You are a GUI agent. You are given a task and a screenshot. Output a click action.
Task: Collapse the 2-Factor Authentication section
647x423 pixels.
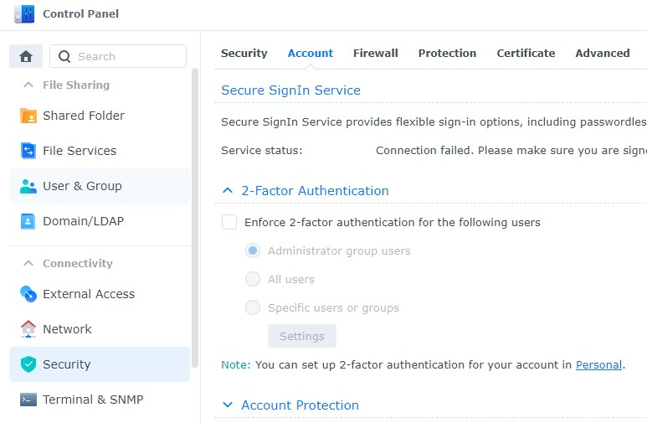point(228,191)
